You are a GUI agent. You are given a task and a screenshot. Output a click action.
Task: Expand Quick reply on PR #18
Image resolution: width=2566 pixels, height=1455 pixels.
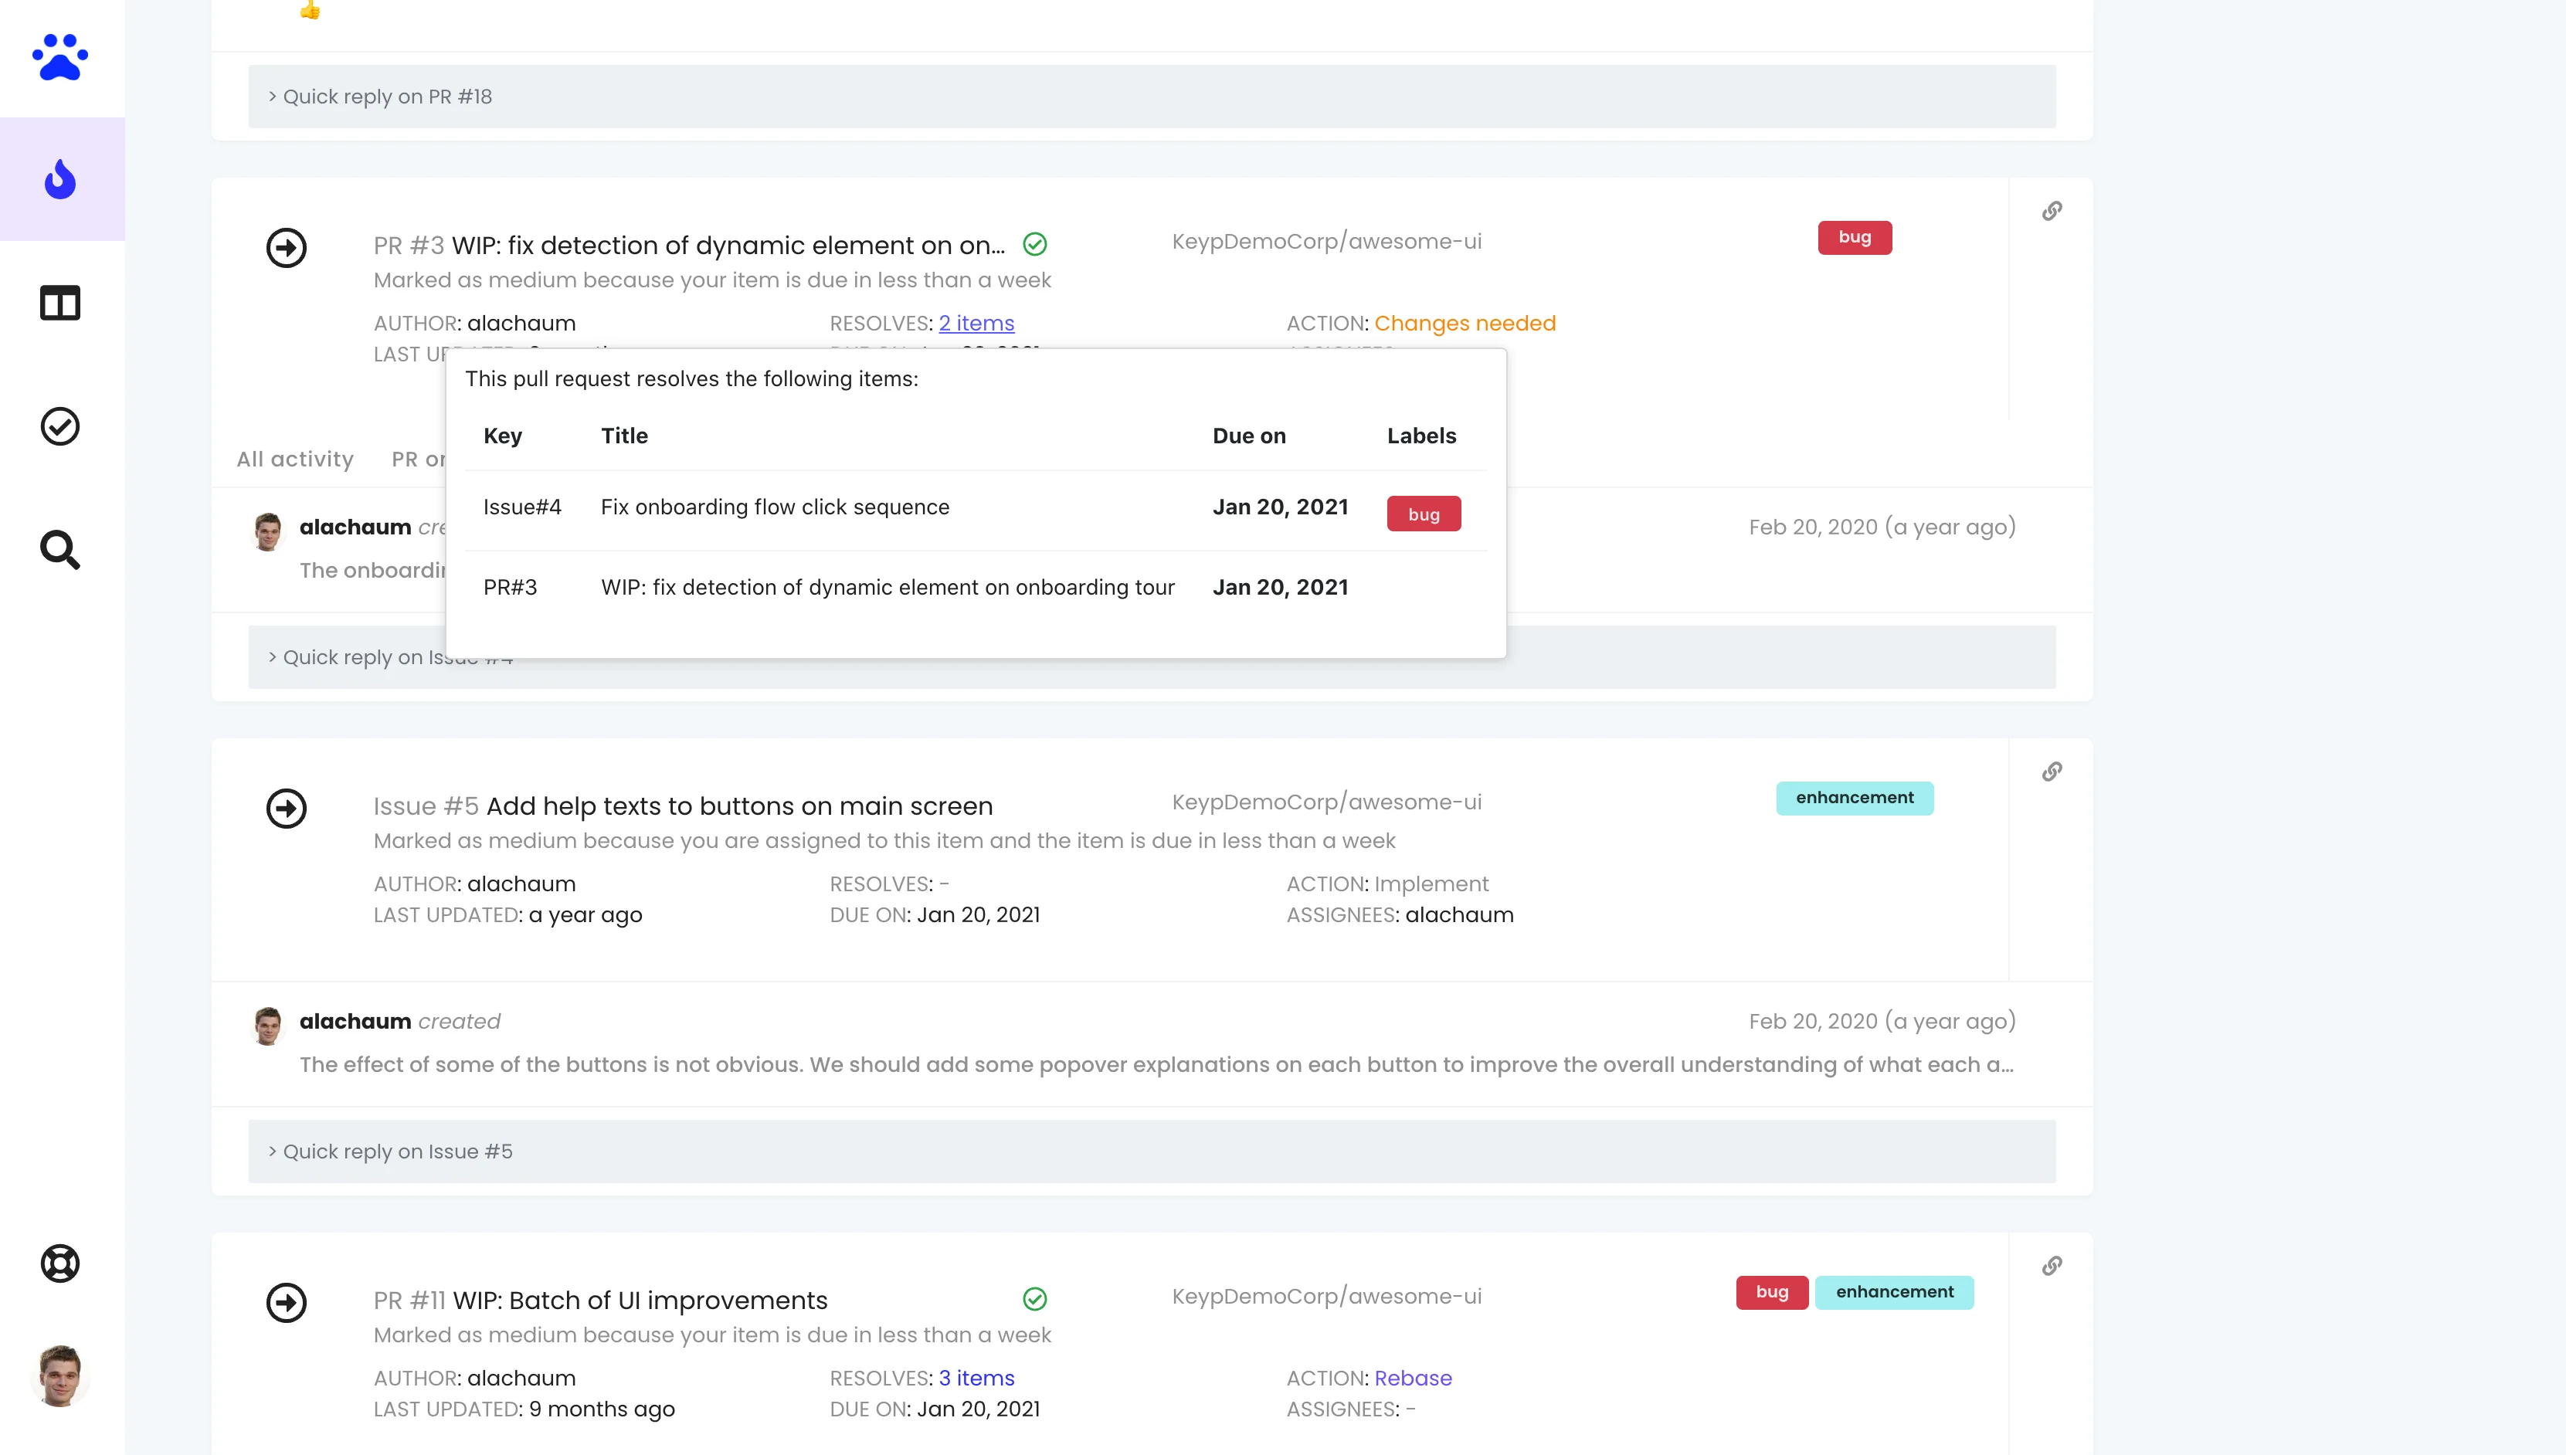pos(385,96)
